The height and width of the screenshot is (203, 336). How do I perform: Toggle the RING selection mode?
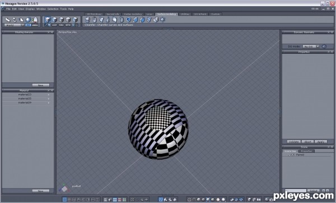click(x=61, y=25)
